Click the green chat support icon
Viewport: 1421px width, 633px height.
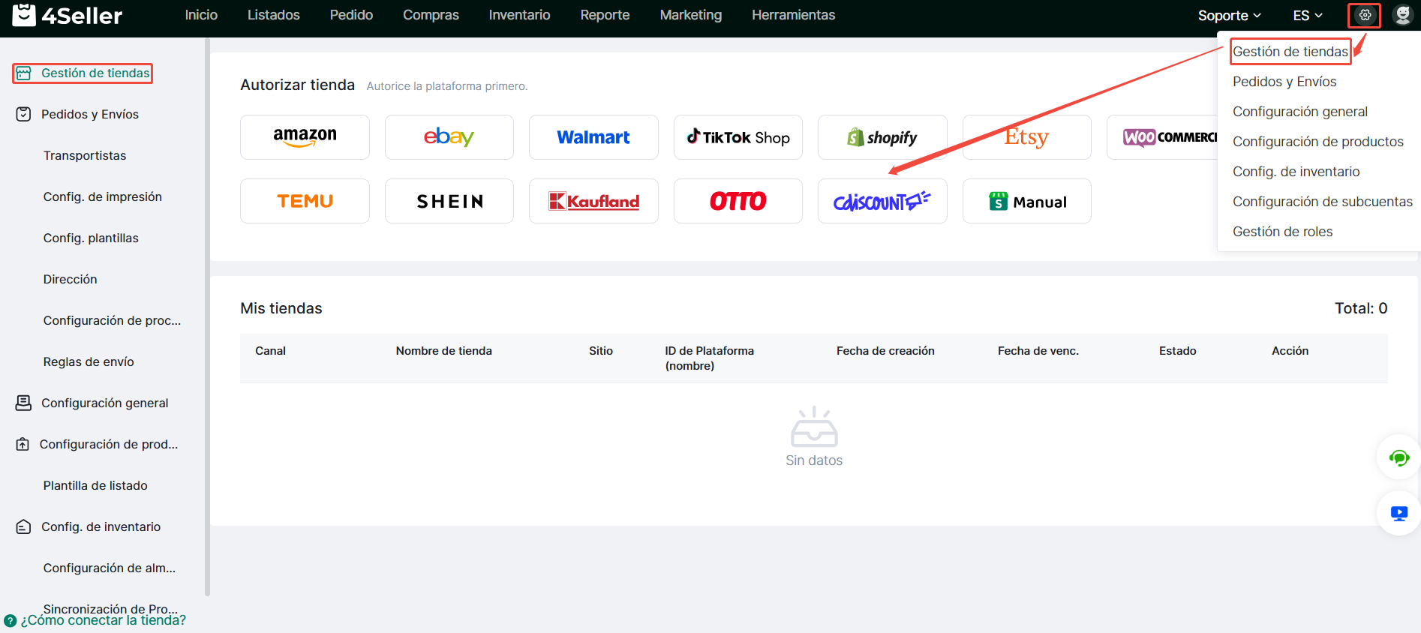pyautogui.click(x=1399, y=457)
